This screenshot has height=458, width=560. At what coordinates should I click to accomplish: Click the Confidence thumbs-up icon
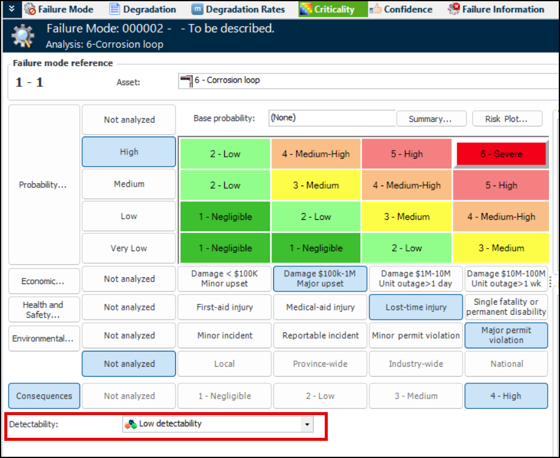coord(375,9)
